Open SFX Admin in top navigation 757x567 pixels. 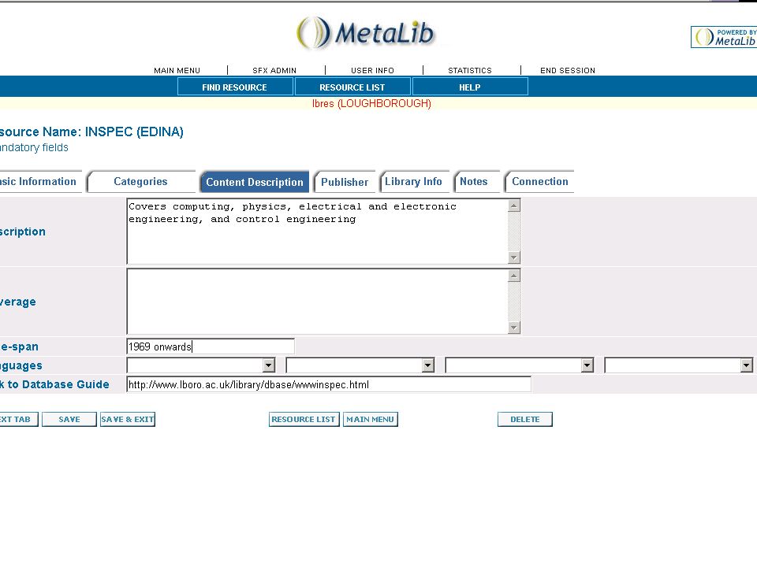point(274,70)
